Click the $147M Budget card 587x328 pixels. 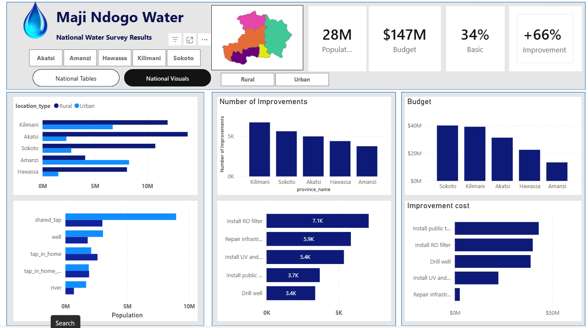[x=405, y=39]
